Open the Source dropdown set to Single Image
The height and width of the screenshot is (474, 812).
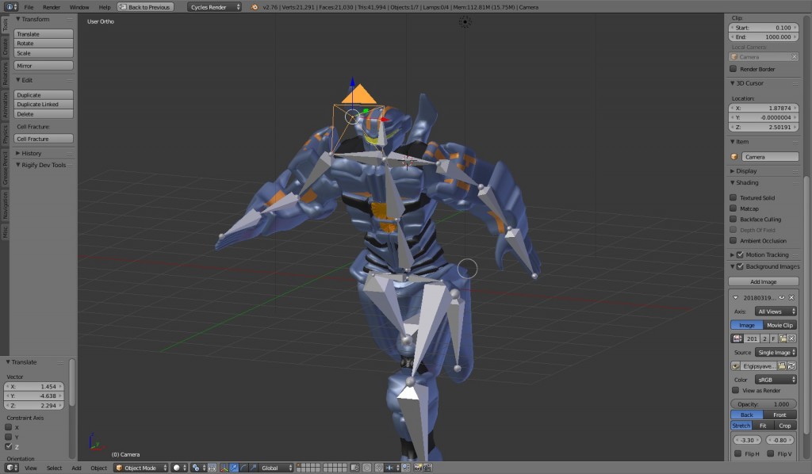776,352
